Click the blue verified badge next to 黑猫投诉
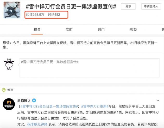The image size is (164, 128). [34, 101]
